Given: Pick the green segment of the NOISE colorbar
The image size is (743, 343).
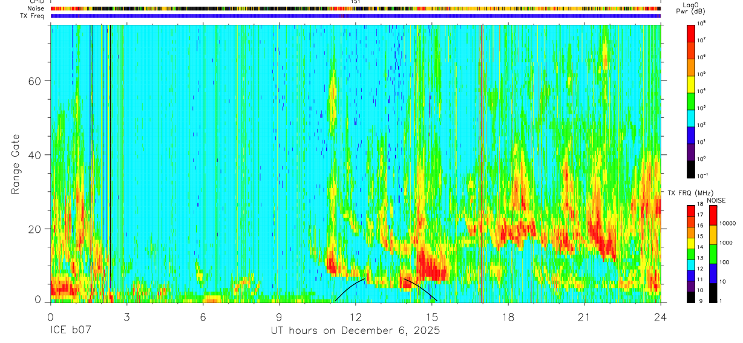Looking at the screenshot, I should pyautogui.click(x=712, y=253).
